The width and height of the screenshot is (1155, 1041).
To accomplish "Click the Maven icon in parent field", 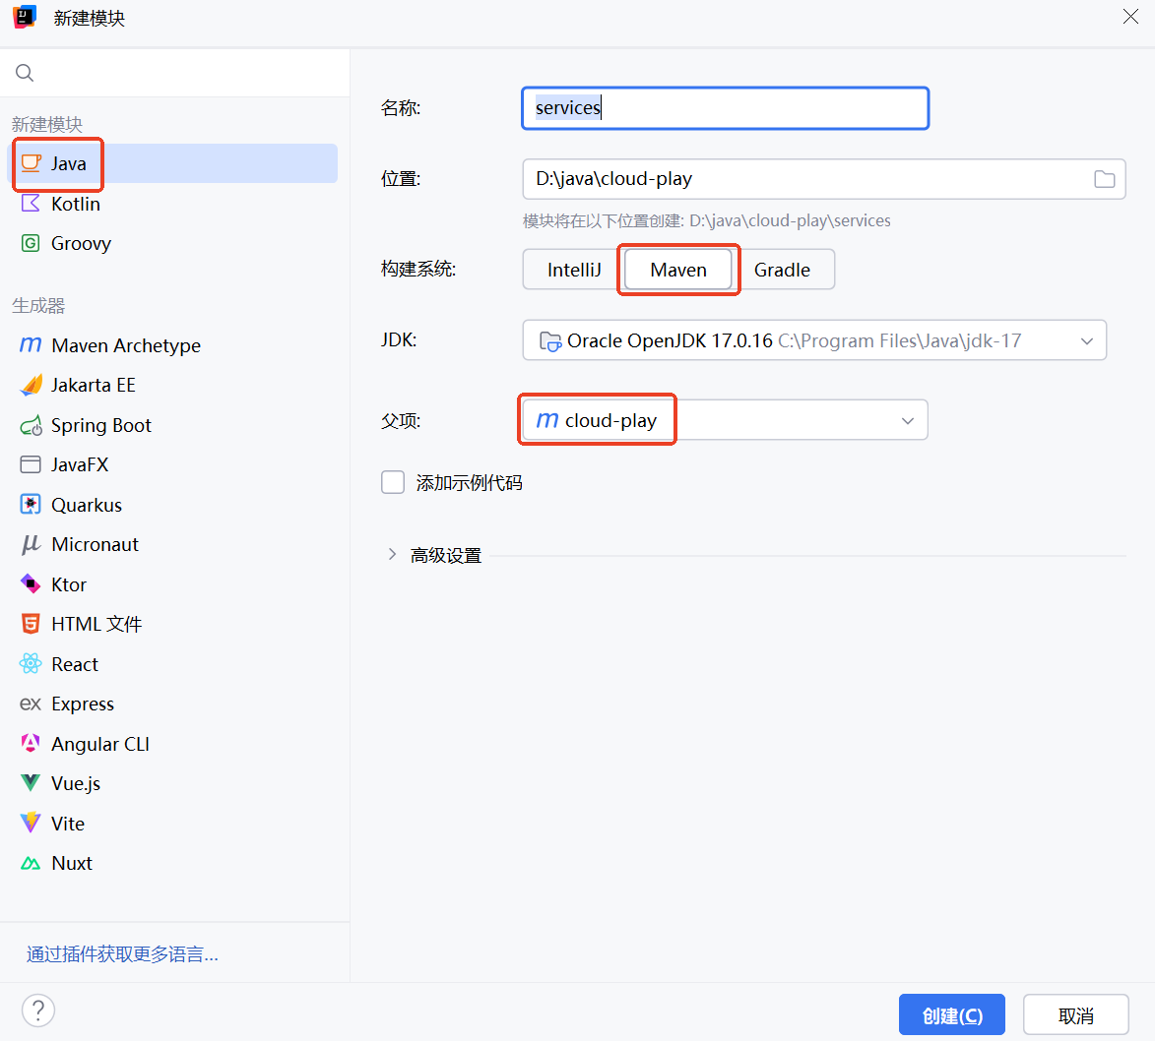I will (x=547, y=419).
